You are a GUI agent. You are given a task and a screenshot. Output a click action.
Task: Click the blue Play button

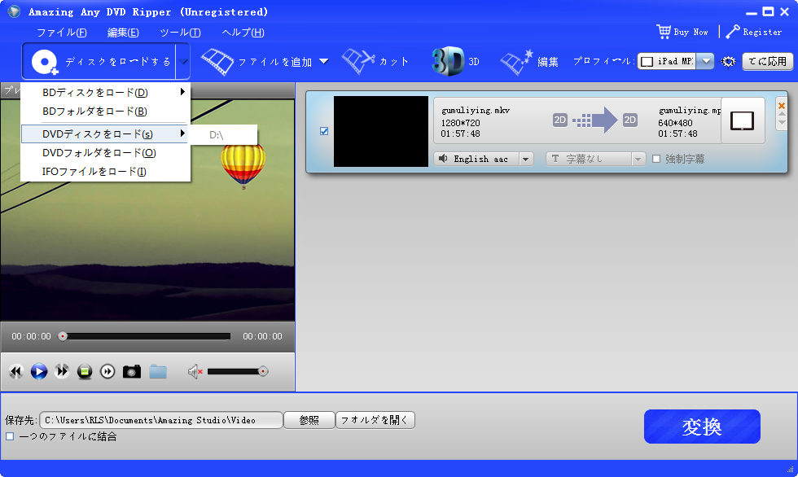39,372
